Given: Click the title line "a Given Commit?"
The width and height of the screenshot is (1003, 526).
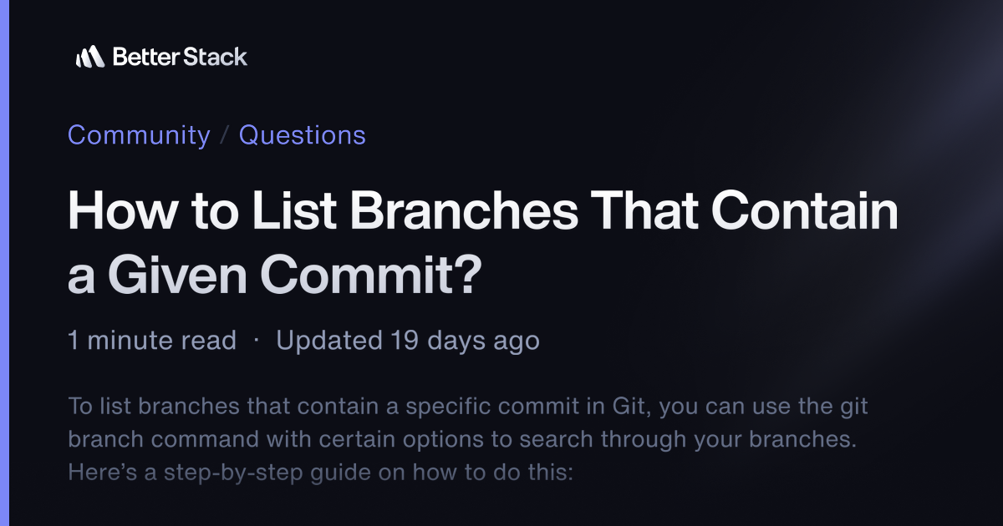Looking at the screenshot, I should click(x=275, y=276).
